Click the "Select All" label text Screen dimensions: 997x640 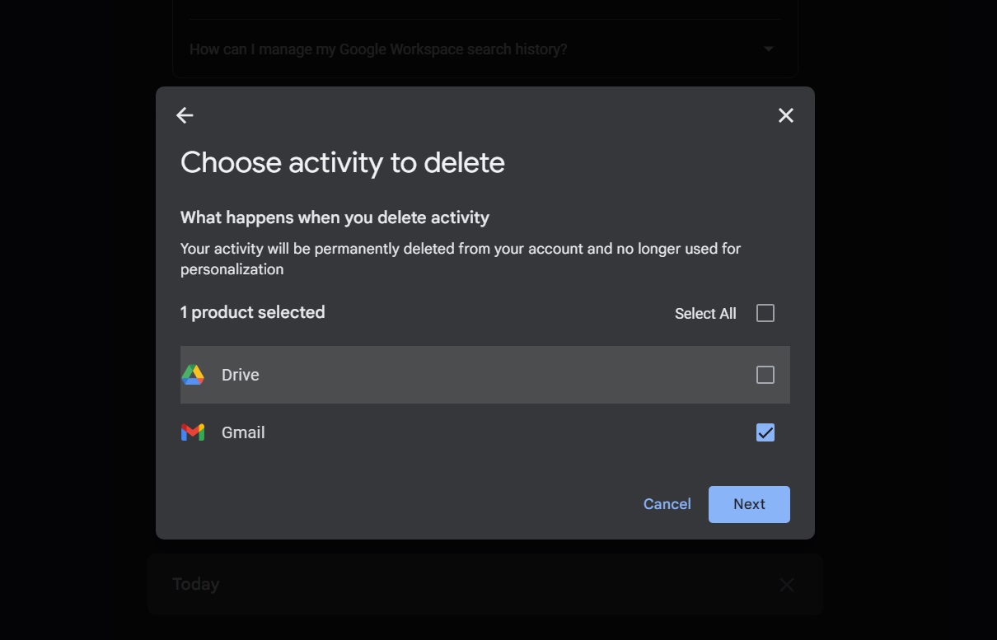[705, 314]
